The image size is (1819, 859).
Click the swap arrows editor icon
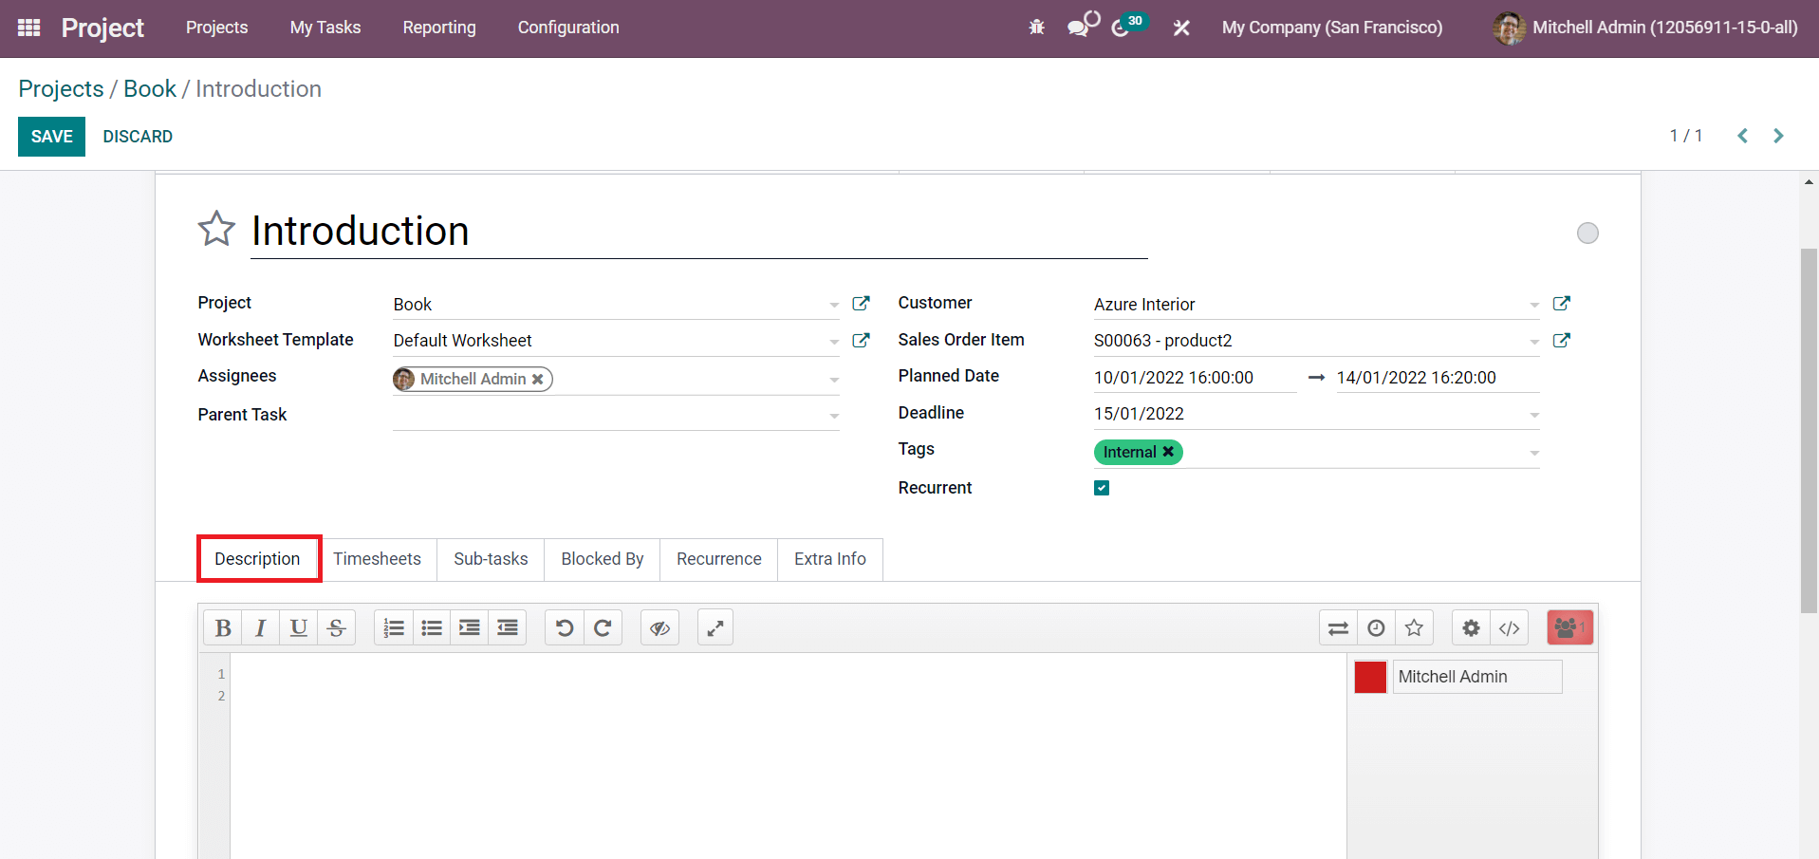(1338, 627)
